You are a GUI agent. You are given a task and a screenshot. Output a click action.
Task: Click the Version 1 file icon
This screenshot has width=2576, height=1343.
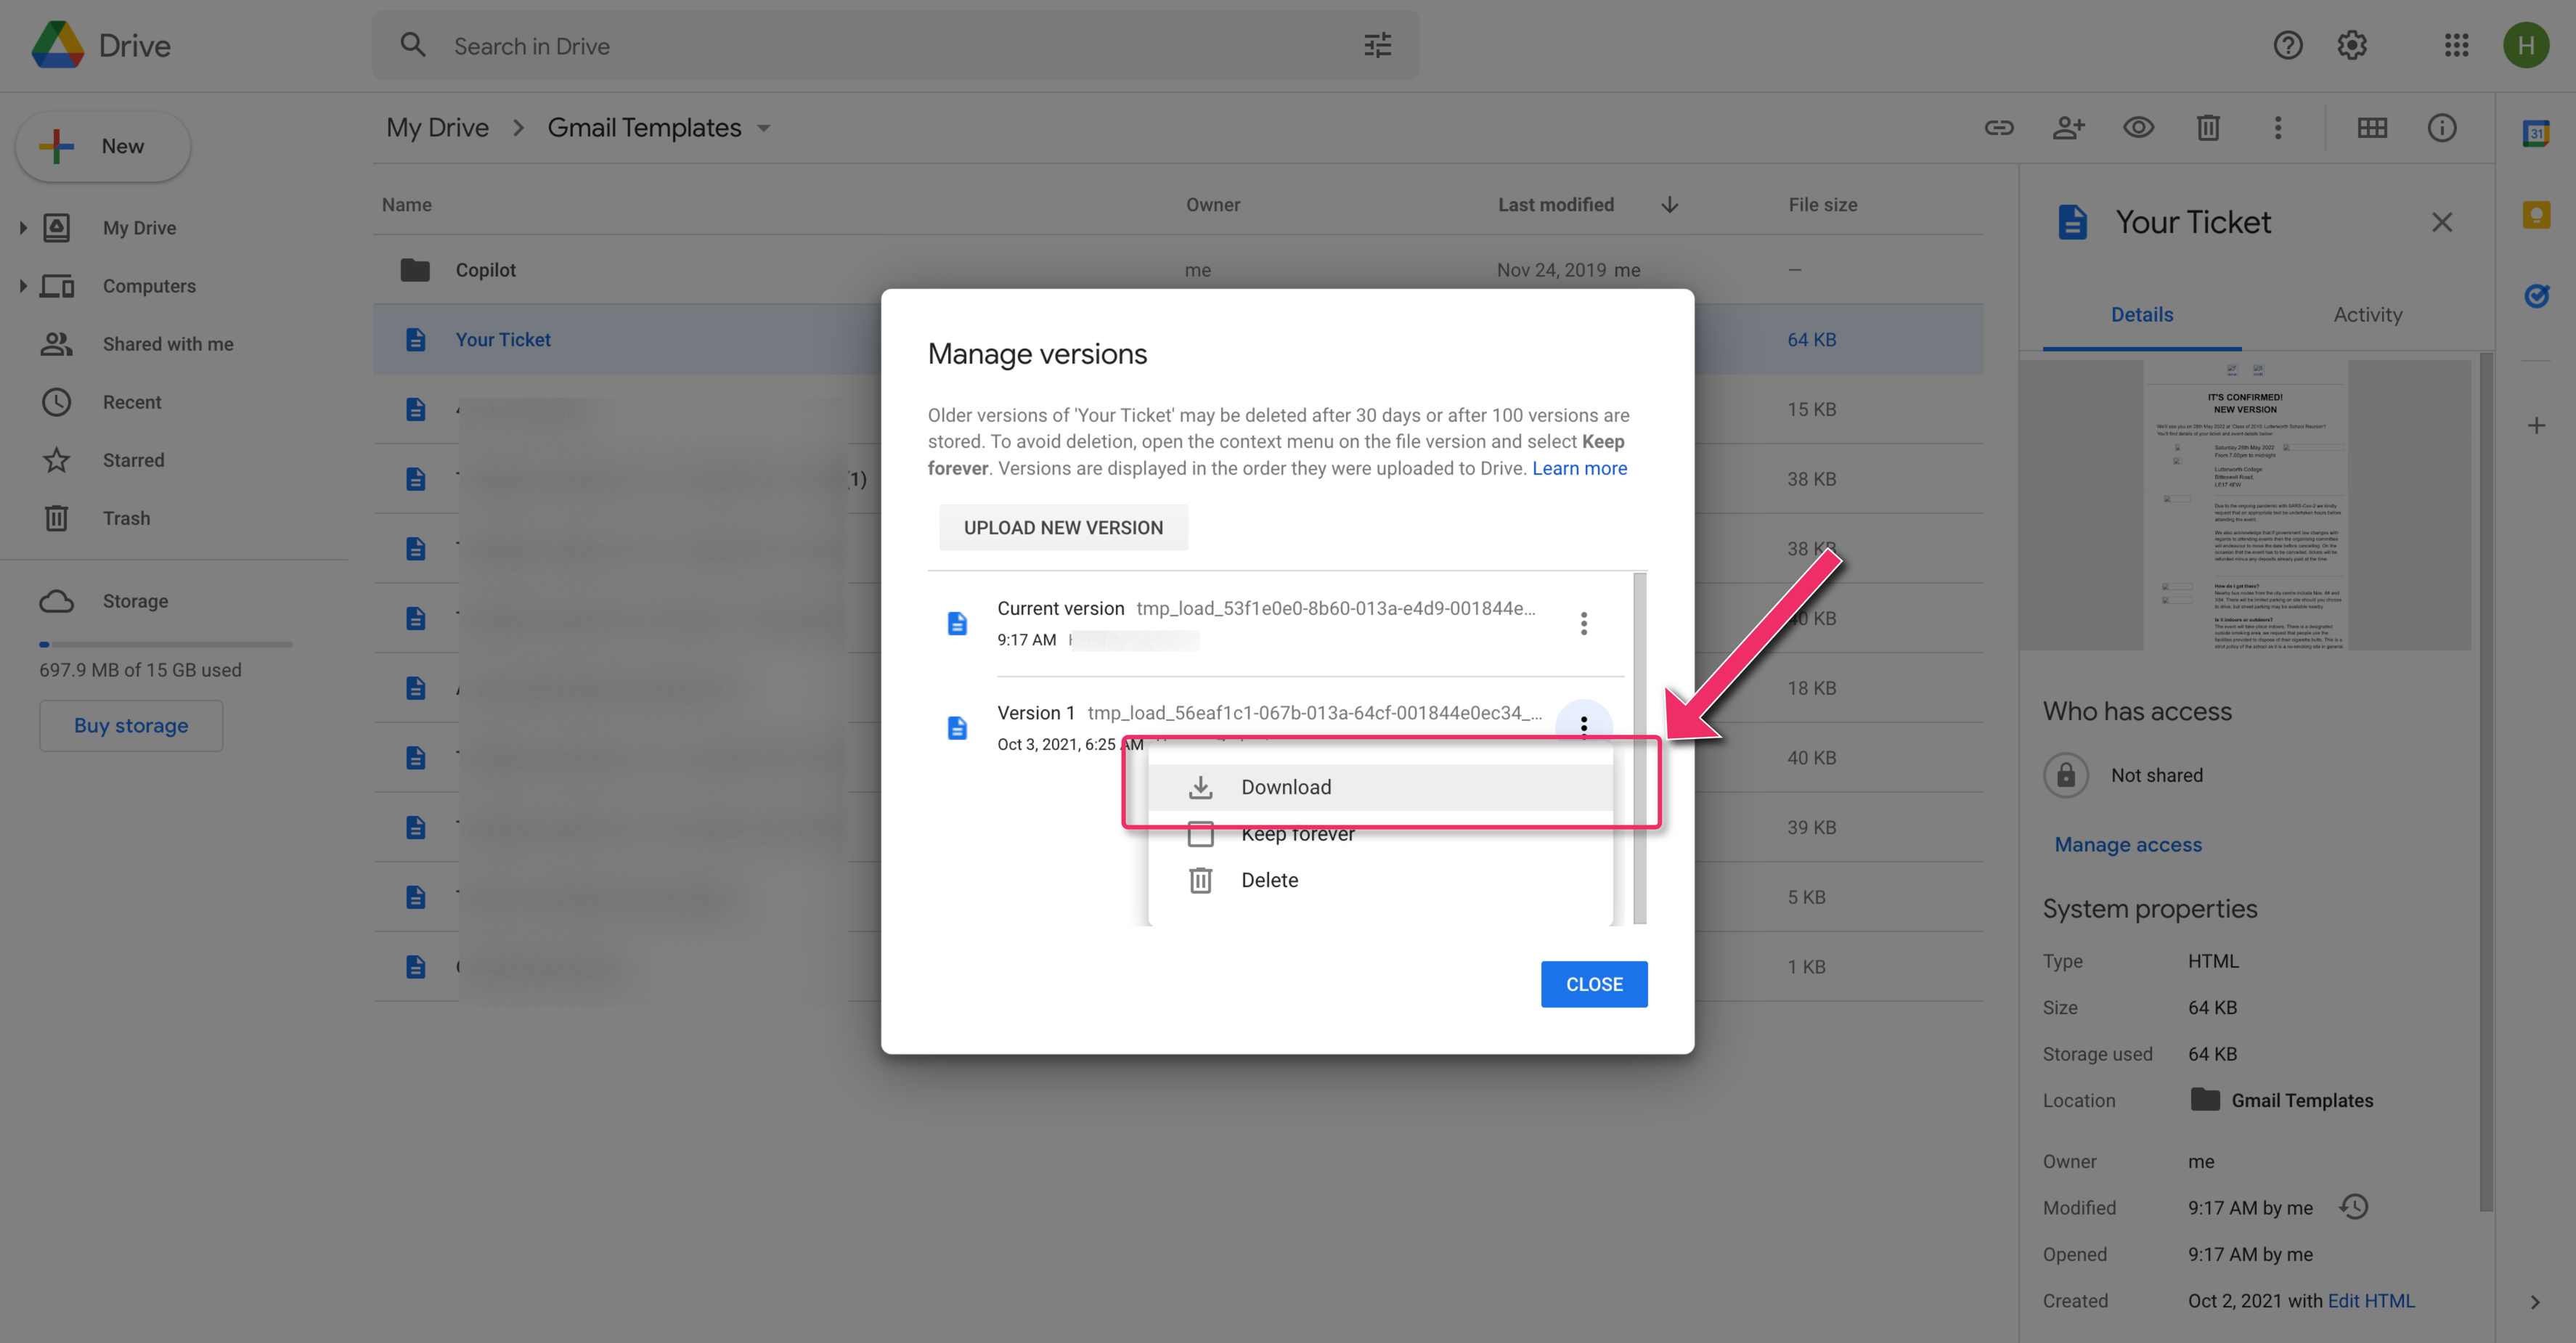tap(957, 728)
